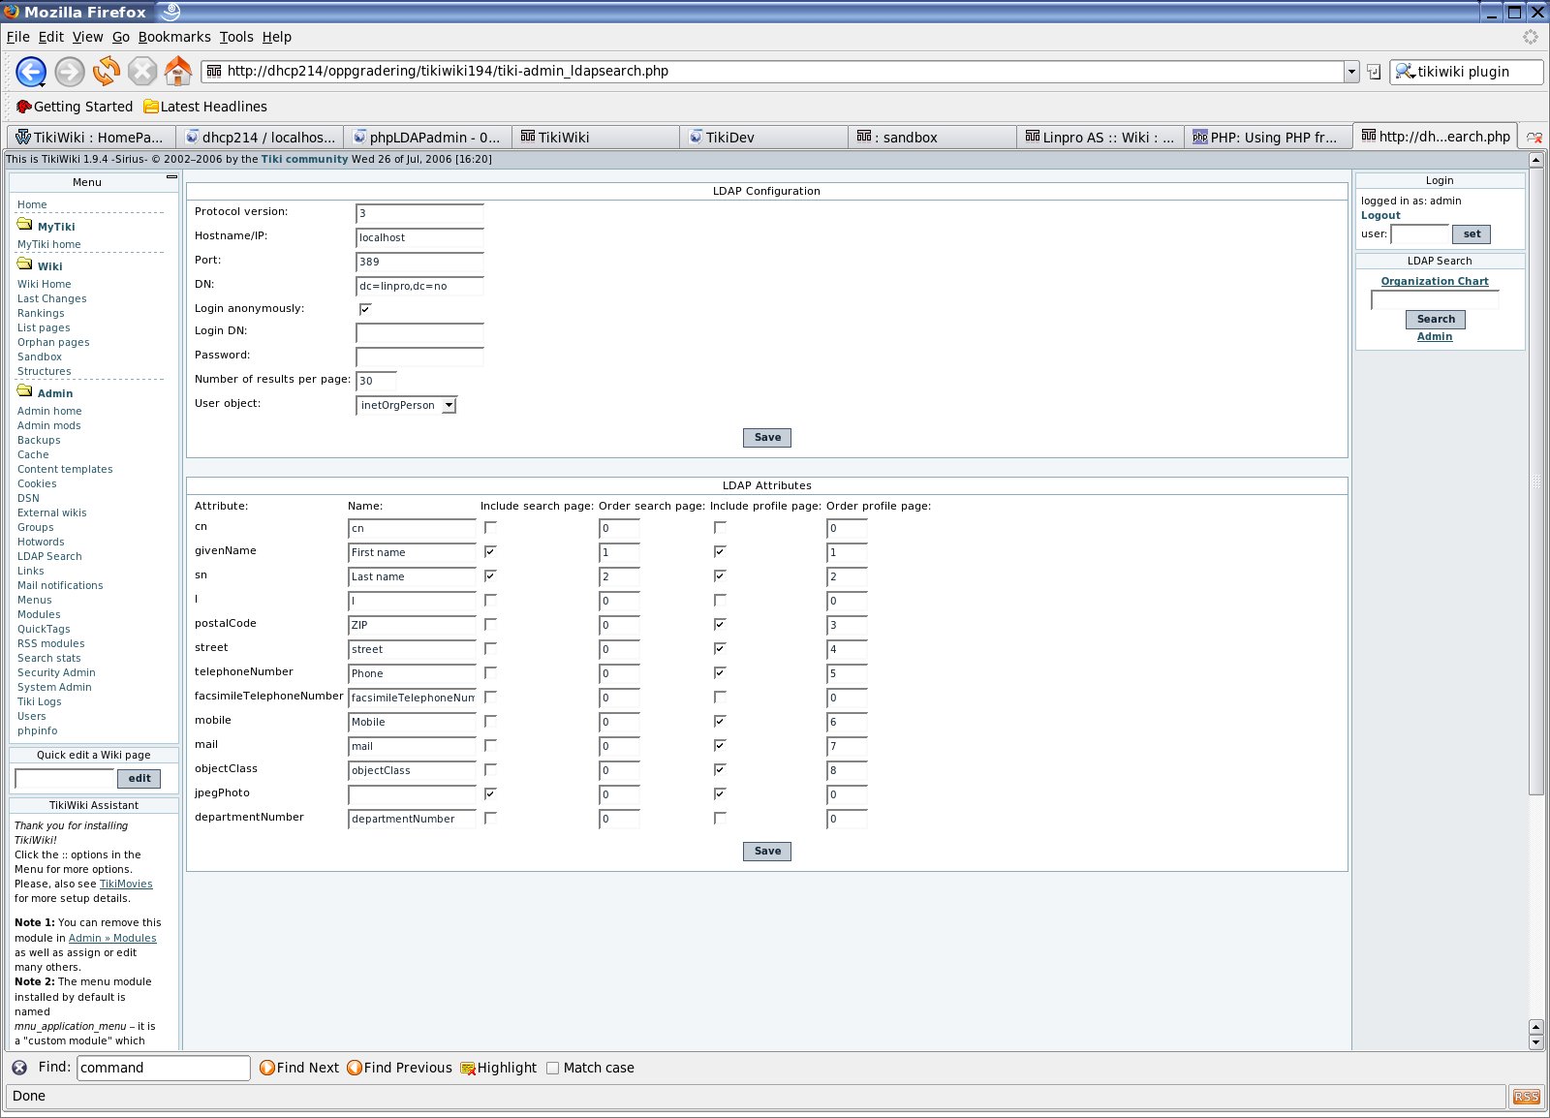The image size is (1550, 1118).
Task: Click the Stop loading icon
Action: click(142, 71)
